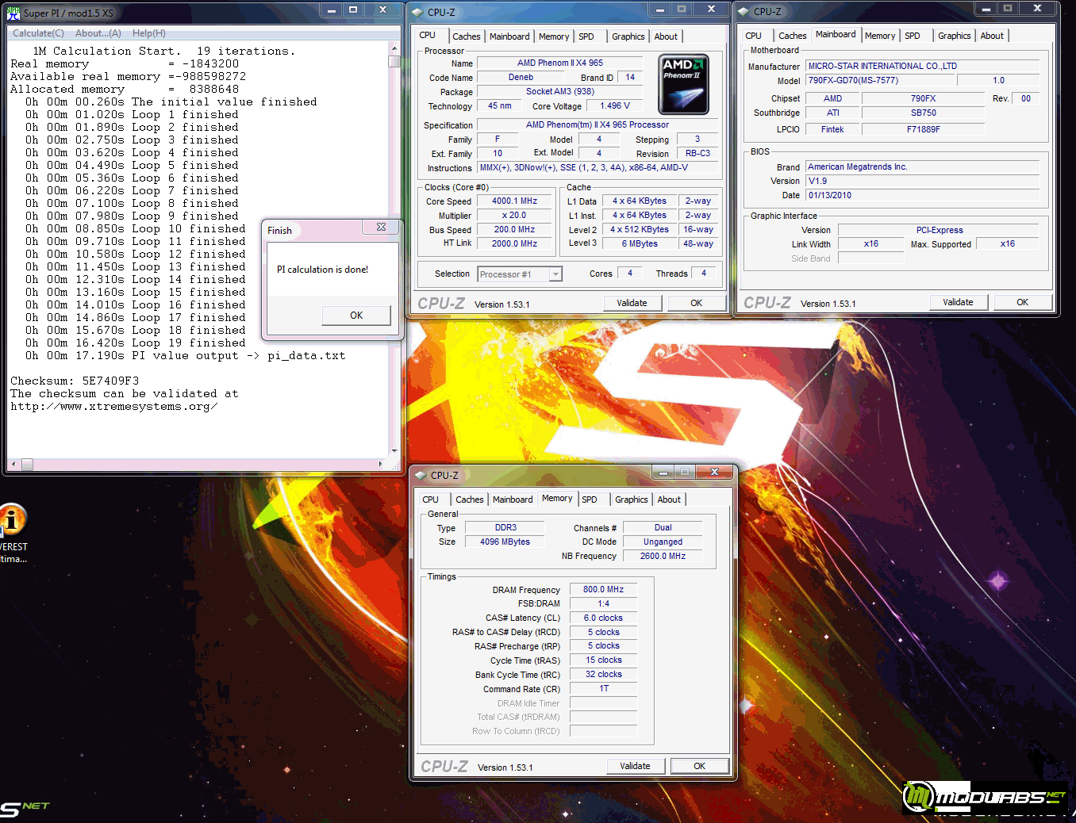
Task: Click the memory Size value 4096 MBytes
Action: (x=505, y=542)
